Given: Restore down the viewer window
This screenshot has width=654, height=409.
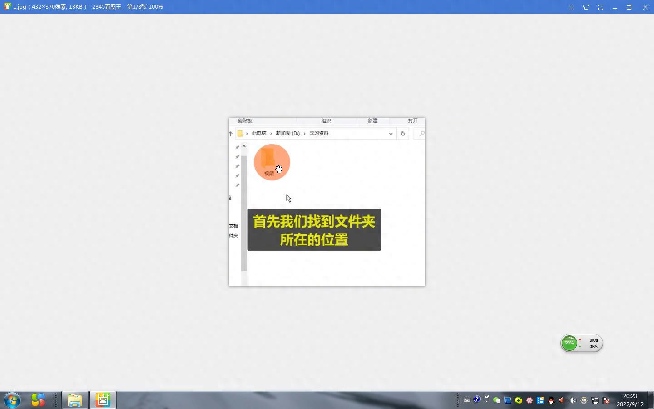Looking at the screenshot, I should pos(629,7).
